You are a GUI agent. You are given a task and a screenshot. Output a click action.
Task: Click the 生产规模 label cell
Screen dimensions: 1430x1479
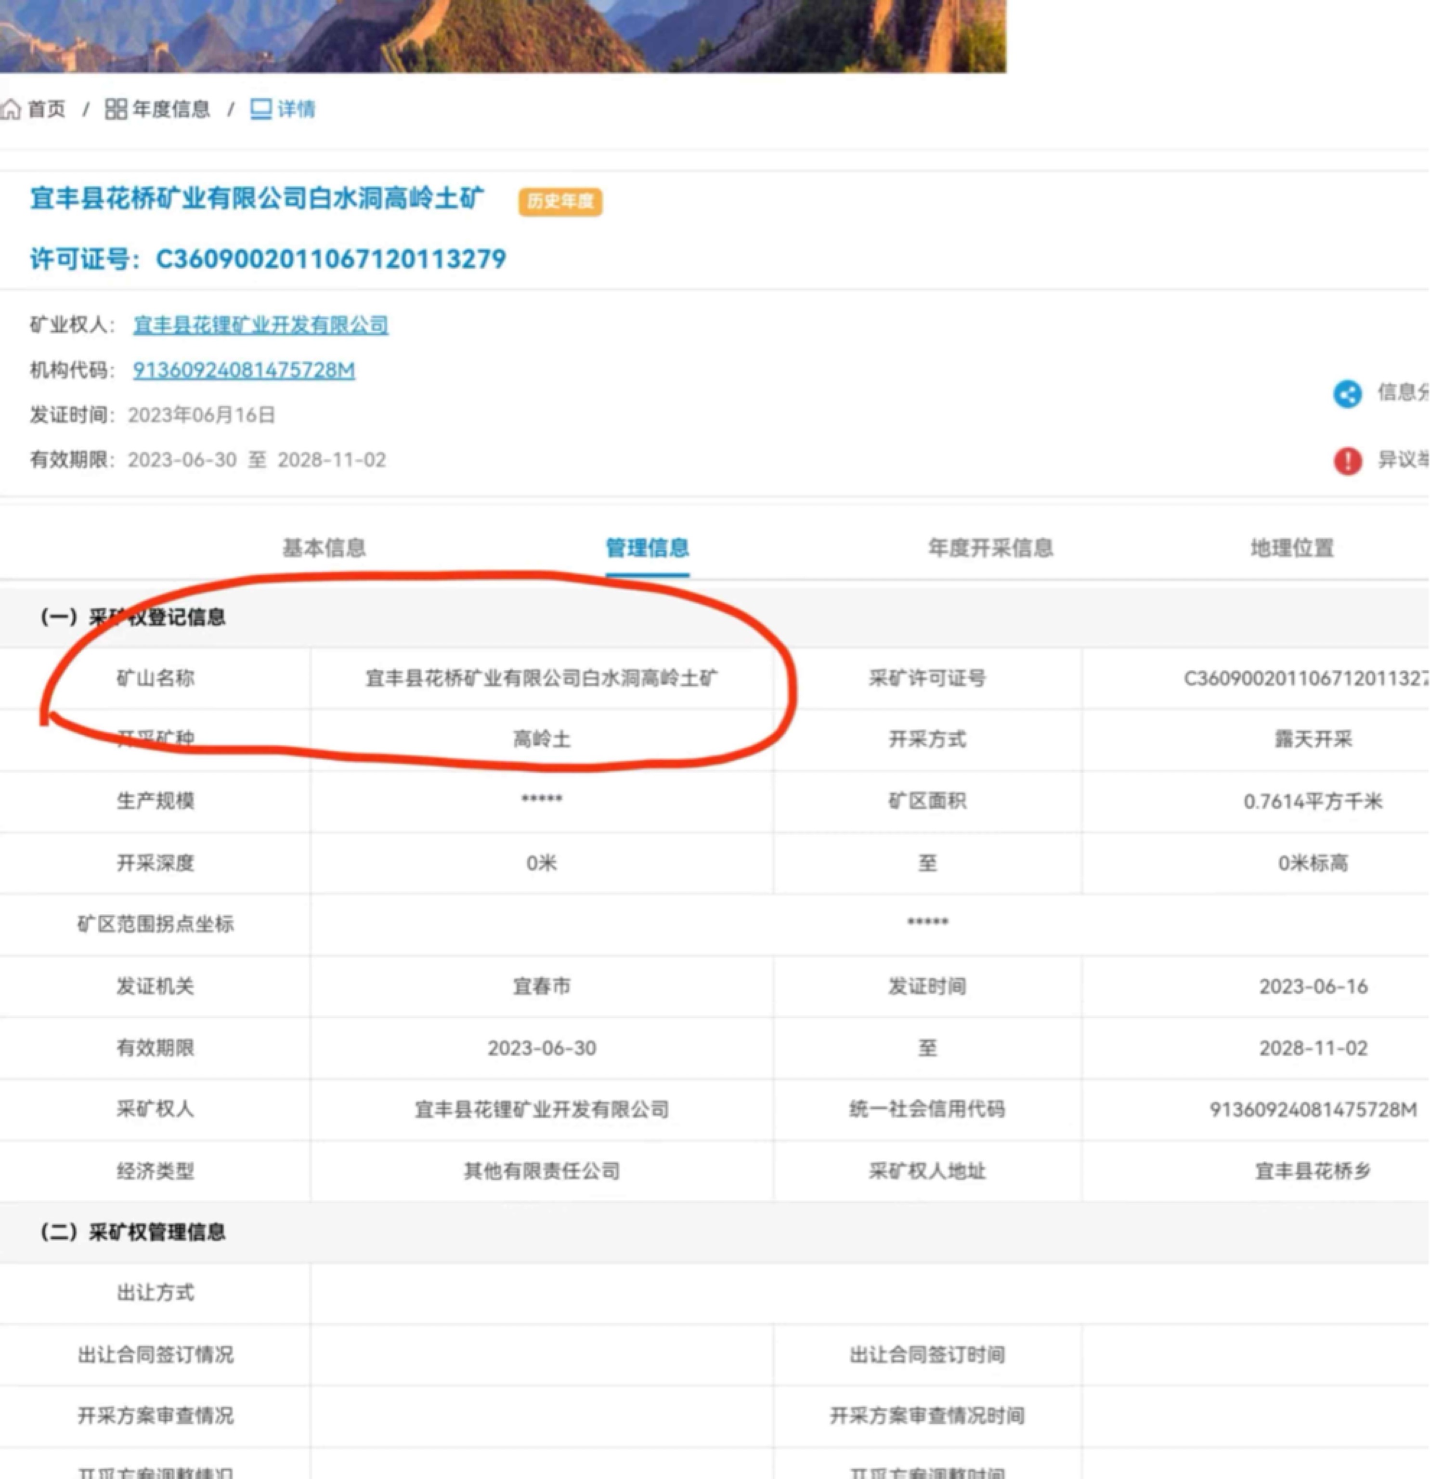156,802
